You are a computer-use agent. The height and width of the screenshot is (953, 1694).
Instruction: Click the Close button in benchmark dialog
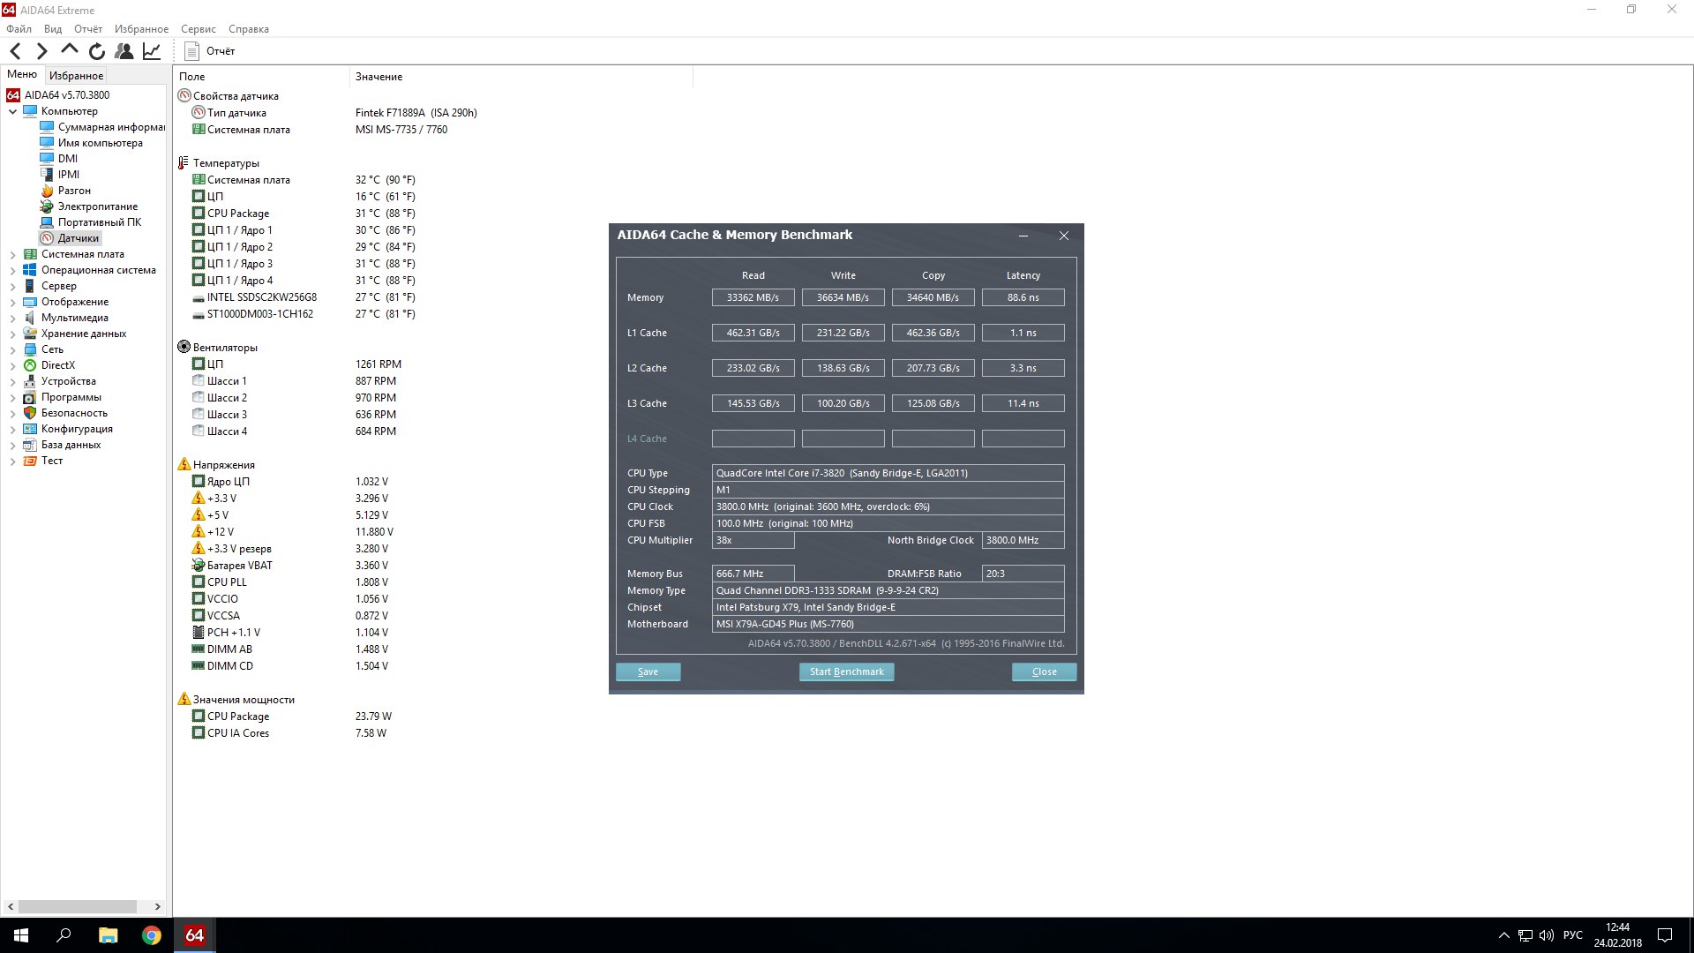(1044, 672)
